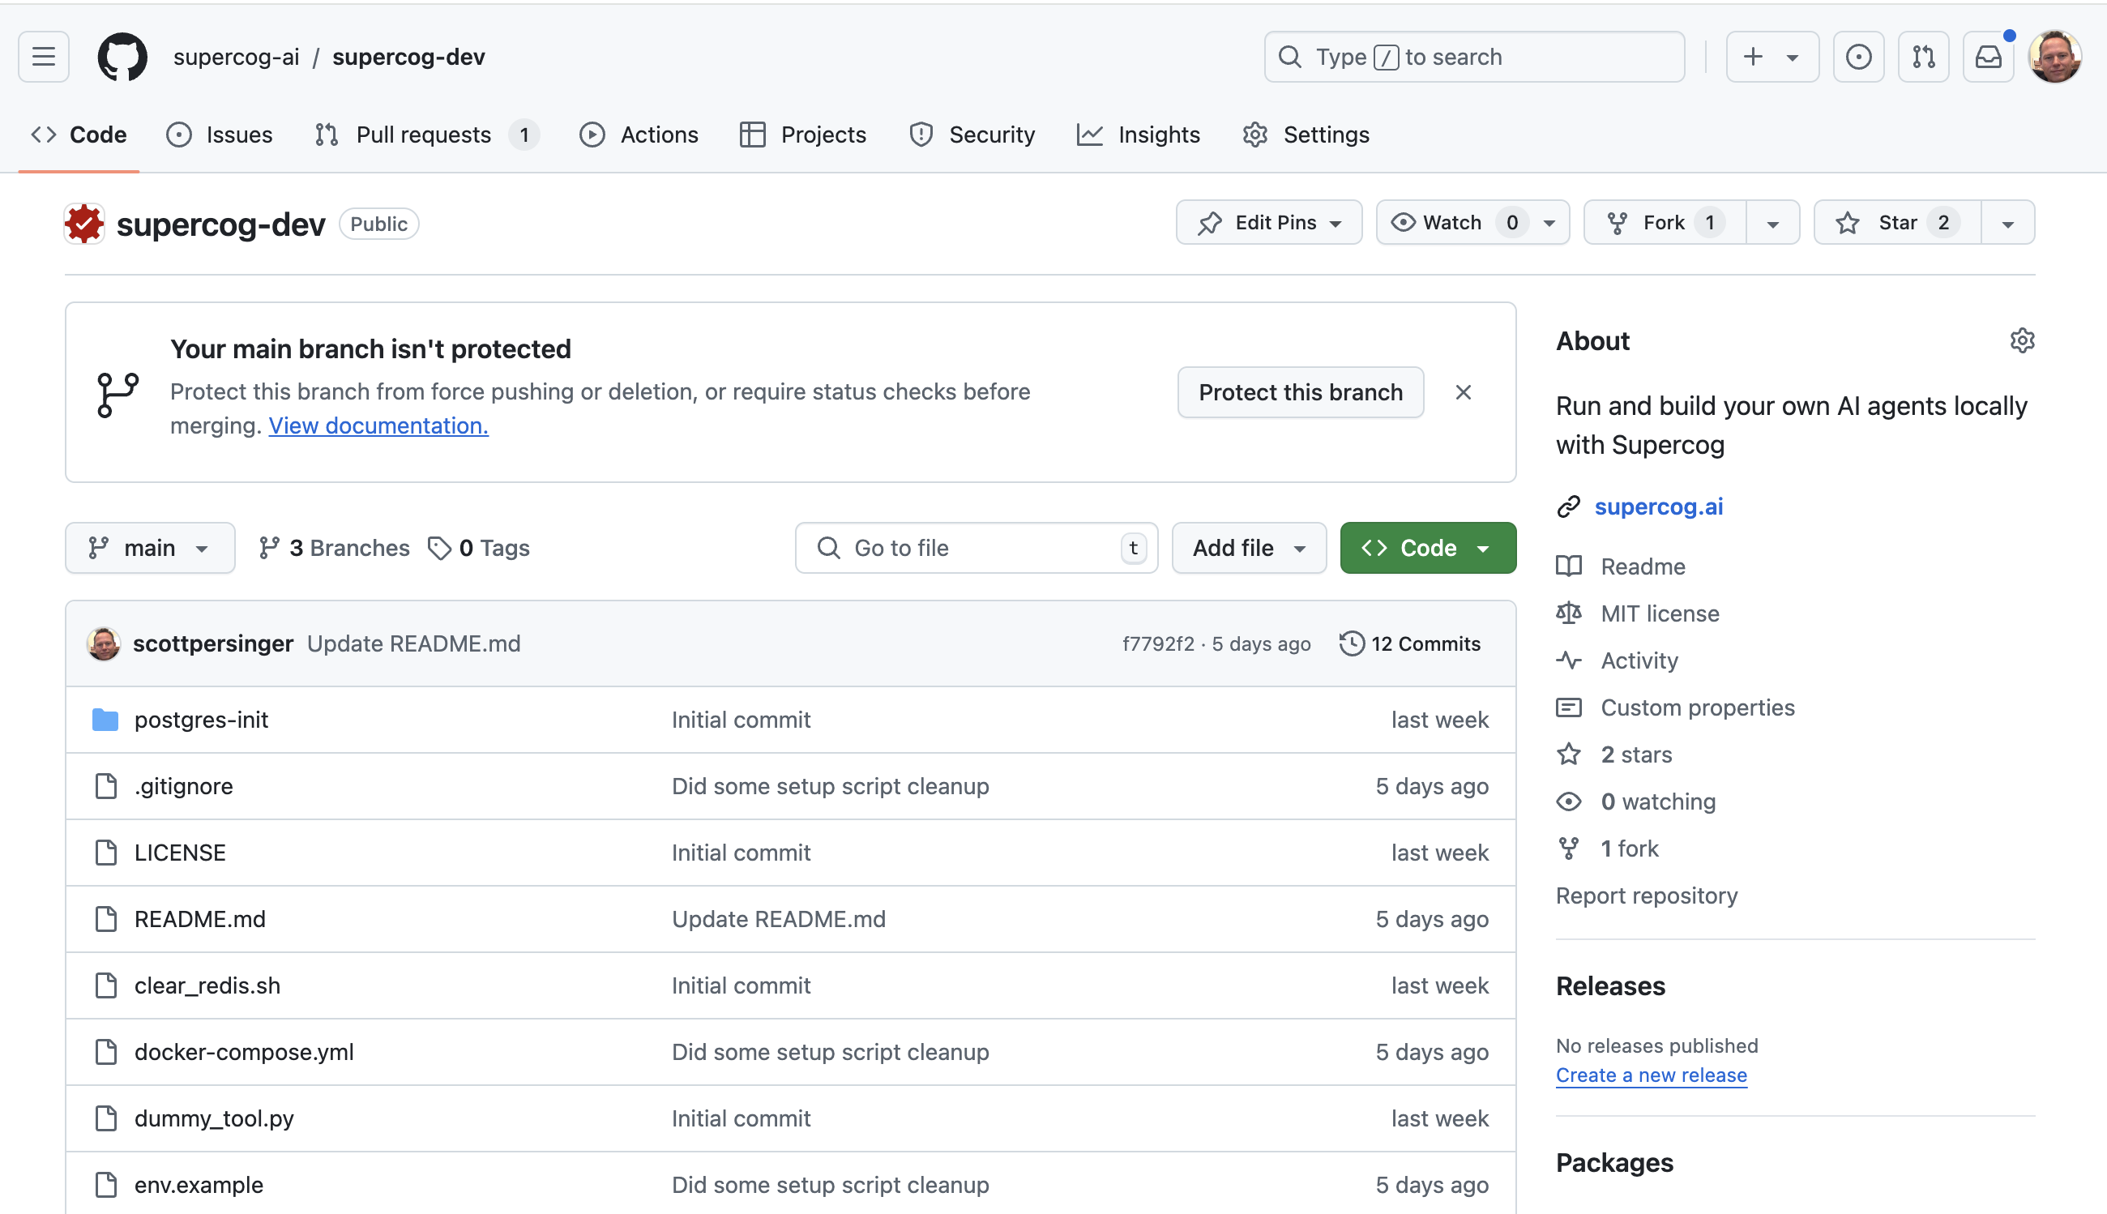Image resolution: width=2107 pixels, height=1214 pixels.
Task: Switch to the Settings tab
Action: click(1306, 135)
